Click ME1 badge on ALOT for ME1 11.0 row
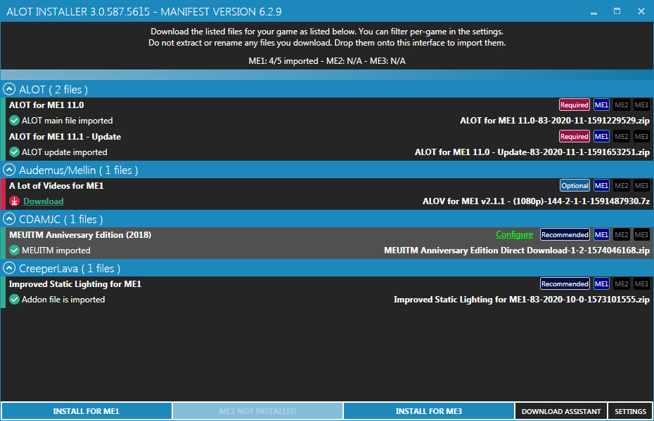 pos(601,105)
